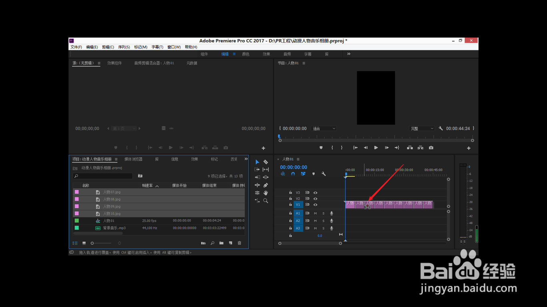
Task: Click the Project panel search field
Action: [103, 176]
